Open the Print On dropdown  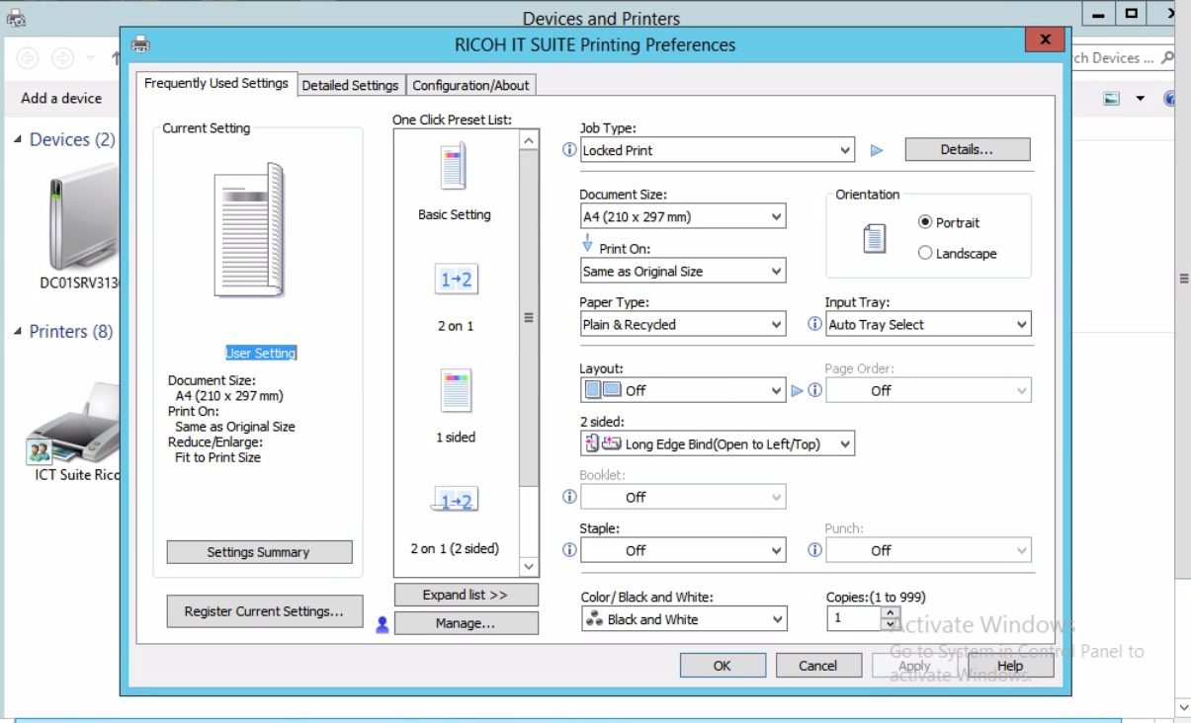pos(683,271)
